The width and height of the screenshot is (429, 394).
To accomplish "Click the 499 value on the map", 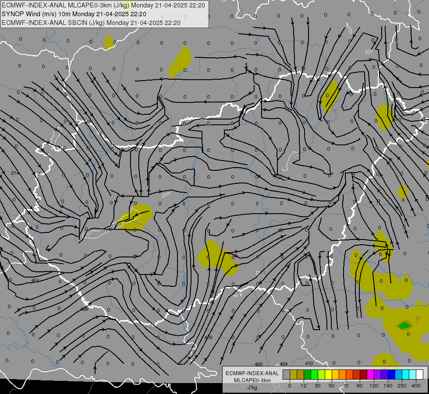I will pyautogui.click(x=84, y=309).
